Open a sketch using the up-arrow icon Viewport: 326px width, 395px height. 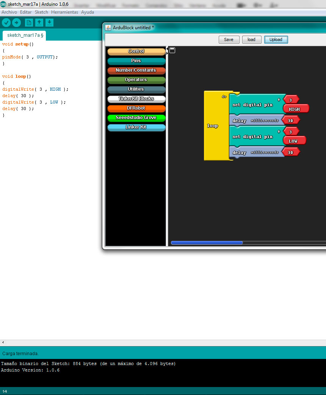tap(39, 23)
